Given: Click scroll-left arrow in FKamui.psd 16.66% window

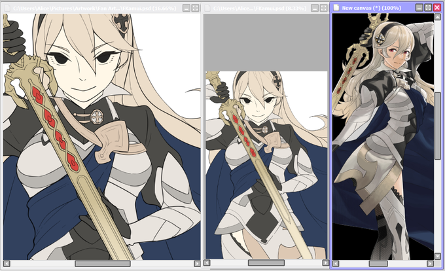Looking at the screenshot, I should point(7,264).
